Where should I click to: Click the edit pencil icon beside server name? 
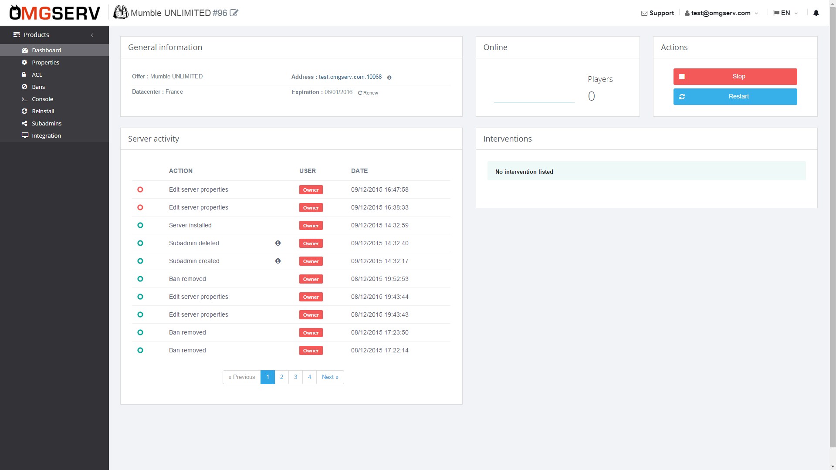[234, 13]
